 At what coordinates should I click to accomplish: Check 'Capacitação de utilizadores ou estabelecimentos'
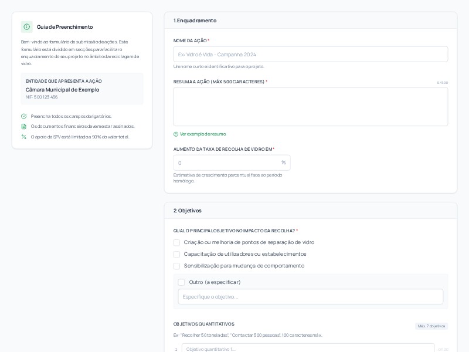177,254
